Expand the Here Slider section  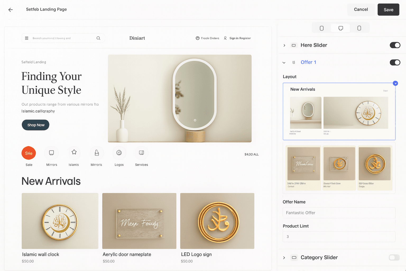[x=284, y=46]
